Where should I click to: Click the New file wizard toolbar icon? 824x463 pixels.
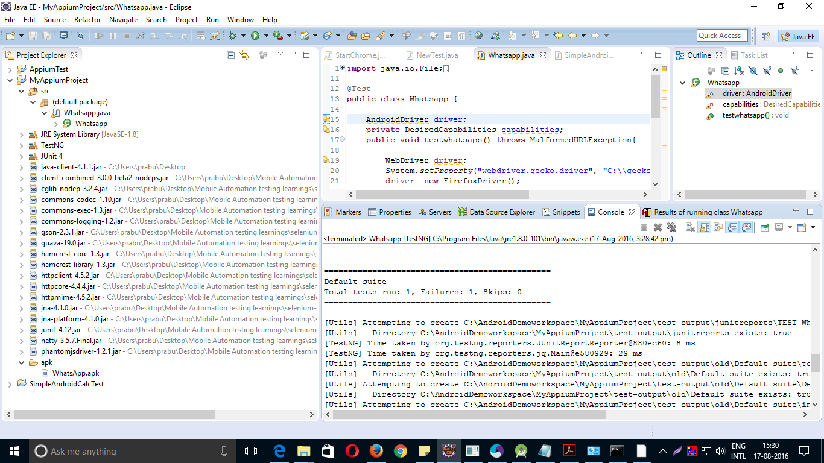pyautogui.click(x=10, y=36)
